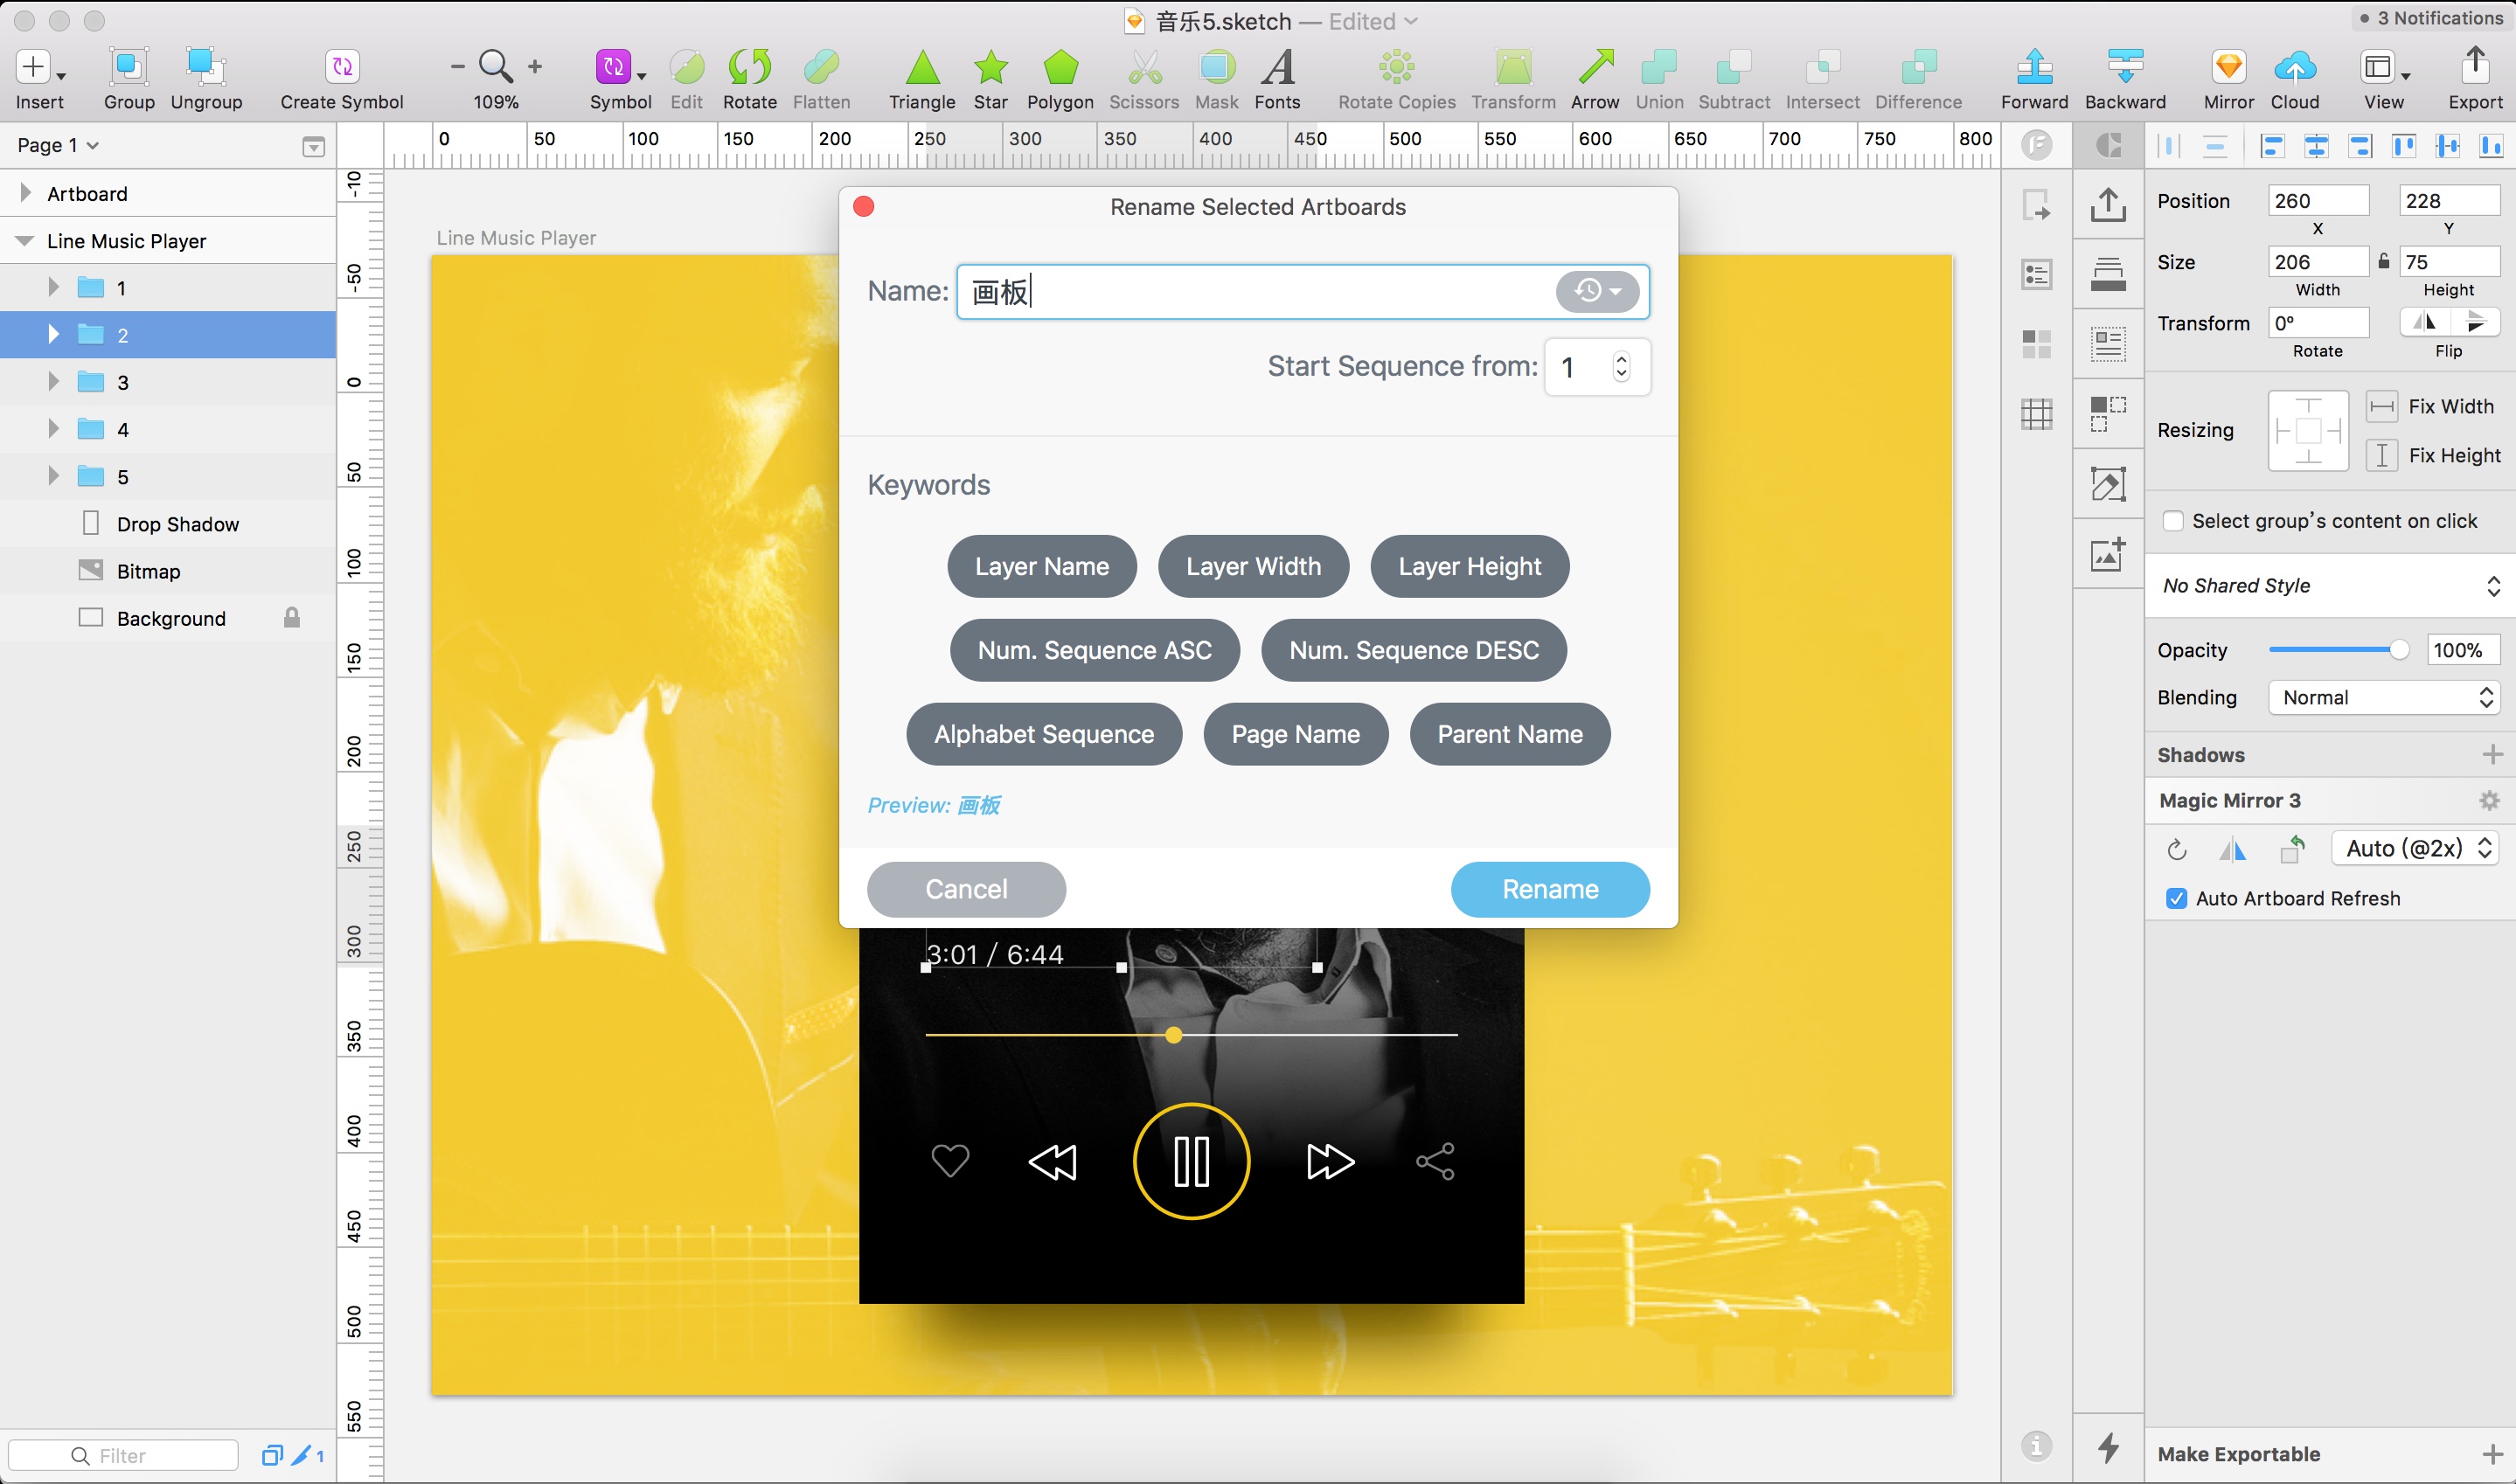2516x1484 pixels.
Task: Open the name history dropdown
Action: coord(1597,291)
